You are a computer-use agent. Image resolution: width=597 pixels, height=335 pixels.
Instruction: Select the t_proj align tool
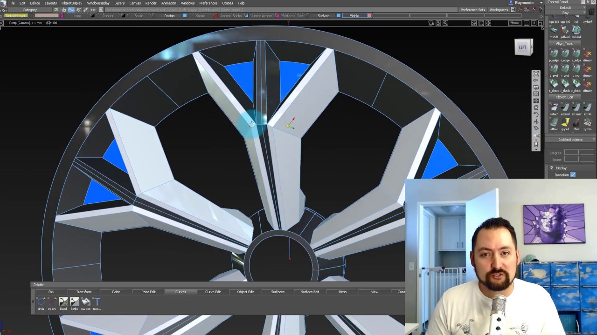pyautogui.click(x=565, y=69)
